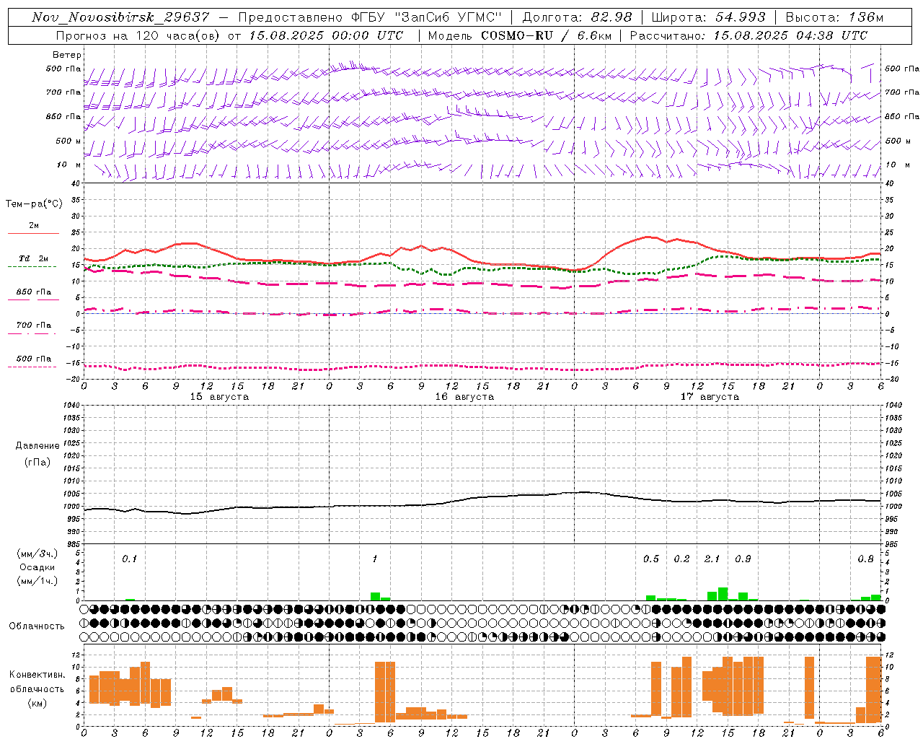Click the 17 августа date label
The image size is (923, 739).
pyautogui.click(x=710, y=397)
